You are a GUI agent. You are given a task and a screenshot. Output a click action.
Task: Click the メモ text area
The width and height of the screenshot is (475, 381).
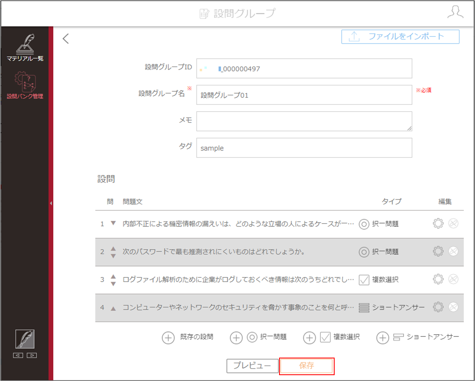304,121
